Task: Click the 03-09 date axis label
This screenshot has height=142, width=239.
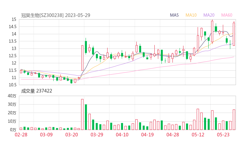Action: (46, 135)
